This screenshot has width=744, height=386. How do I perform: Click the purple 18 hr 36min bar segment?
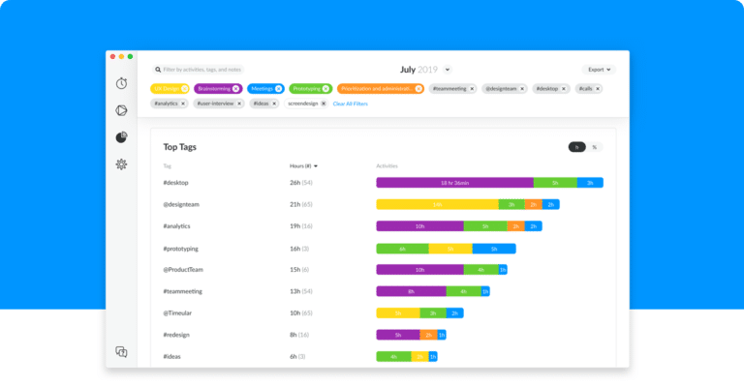tap(455, 183)
